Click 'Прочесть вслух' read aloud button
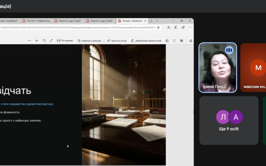266x166 pixels. click(x=117, y=41)
